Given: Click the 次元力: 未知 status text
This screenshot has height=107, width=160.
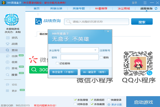Looking at the screenshot, I should tap(13, 32).
